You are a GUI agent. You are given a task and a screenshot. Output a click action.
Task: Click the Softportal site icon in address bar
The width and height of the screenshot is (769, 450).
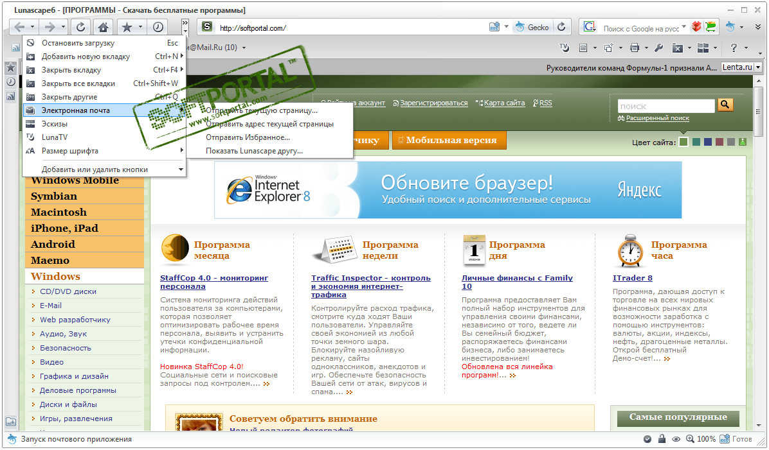pyautogui.click(x=208, y=27)
